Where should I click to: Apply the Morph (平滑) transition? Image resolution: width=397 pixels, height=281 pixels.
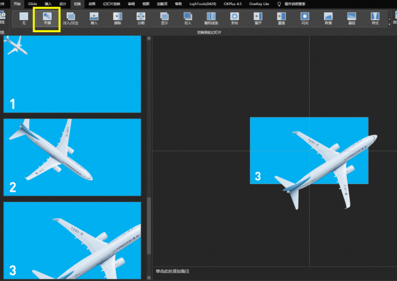click(x=47, y=19)
